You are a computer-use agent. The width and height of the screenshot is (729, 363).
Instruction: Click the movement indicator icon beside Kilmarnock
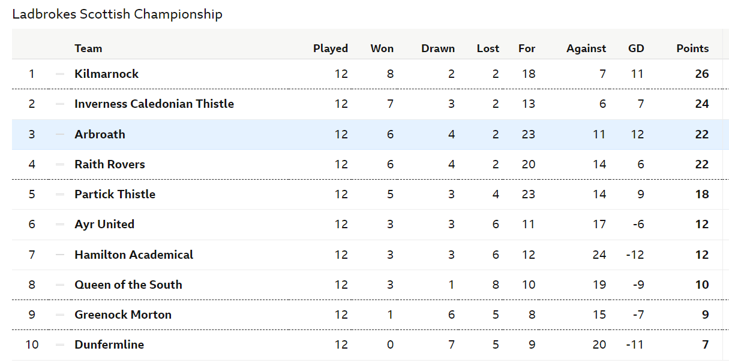[60, 74]
